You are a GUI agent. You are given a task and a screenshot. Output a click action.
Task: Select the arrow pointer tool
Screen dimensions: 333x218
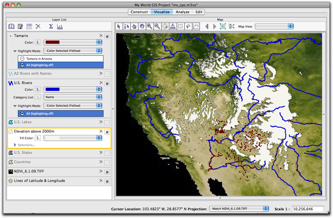119,27
